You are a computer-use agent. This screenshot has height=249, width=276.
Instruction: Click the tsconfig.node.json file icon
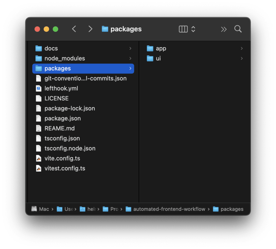pos(39,148)
